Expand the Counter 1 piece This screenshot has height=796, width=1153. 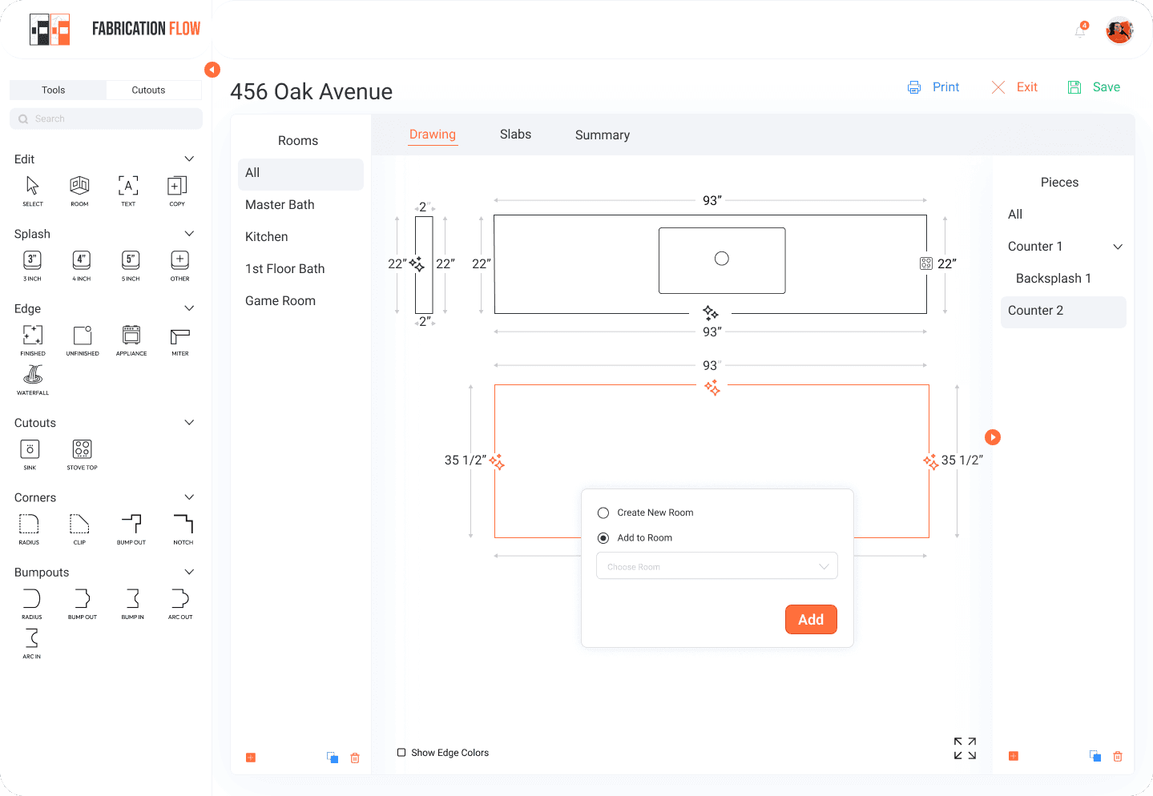1118,247
